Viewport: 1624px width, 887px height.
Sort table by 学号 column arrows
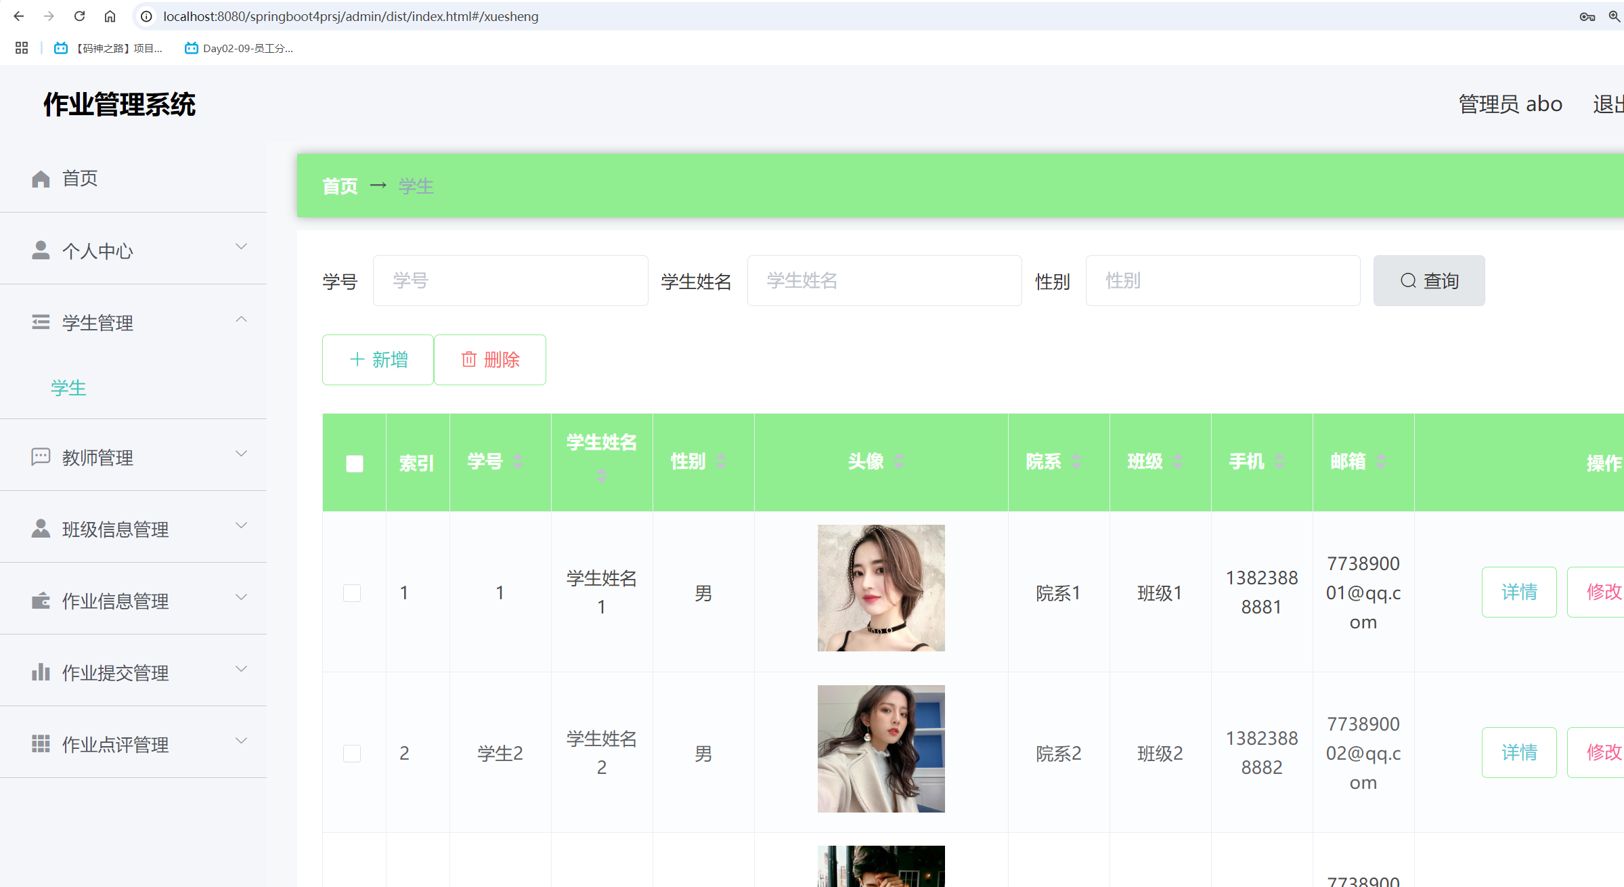point(518,462)
